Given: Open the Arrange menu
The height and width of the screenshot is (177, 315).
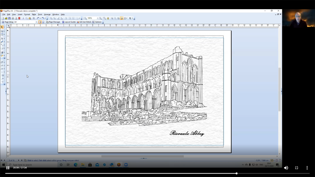Looking at the screenshot, I should click(x=47, y=14).
